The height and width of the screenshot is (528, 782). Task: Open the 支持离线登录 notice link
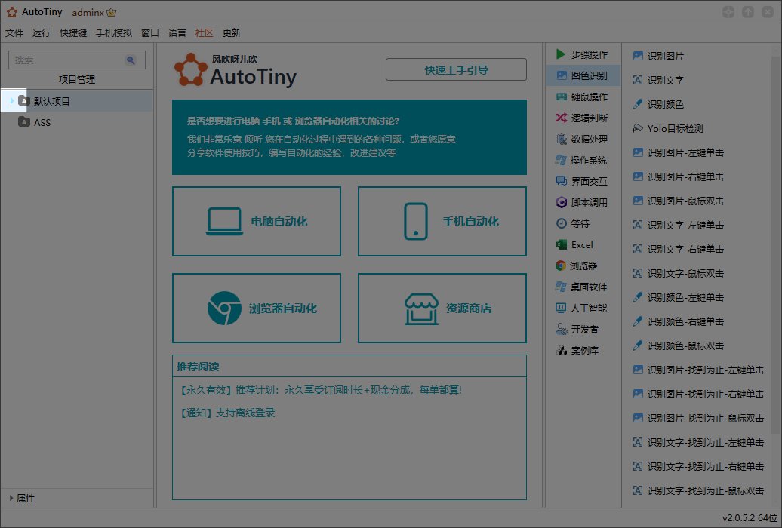tap(227, 413)
